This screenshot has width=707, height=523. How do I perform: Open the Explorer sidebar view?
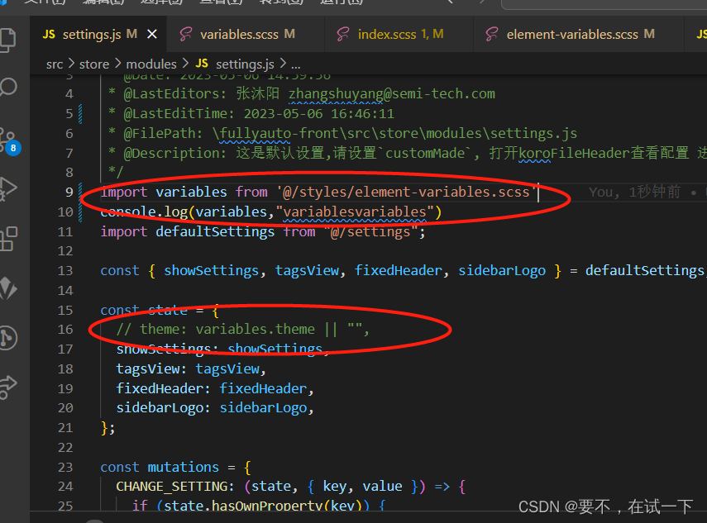pyautogui.click(x=10, y=39)
